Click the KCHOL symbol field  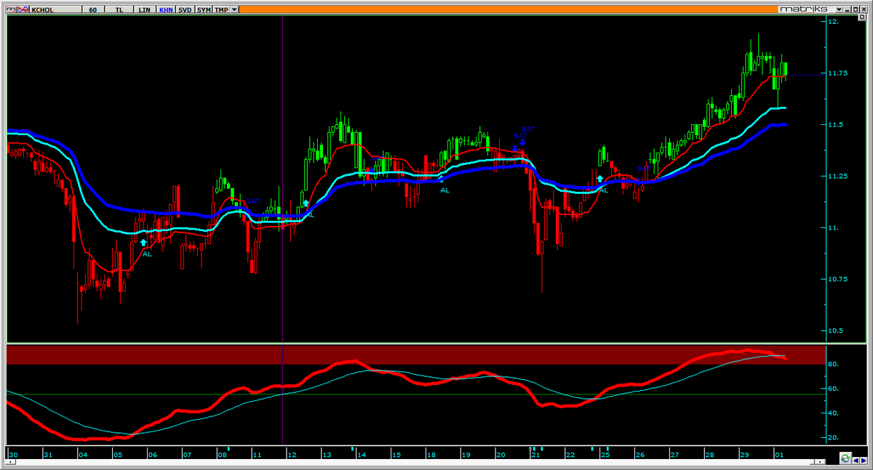tap(55, 10)
